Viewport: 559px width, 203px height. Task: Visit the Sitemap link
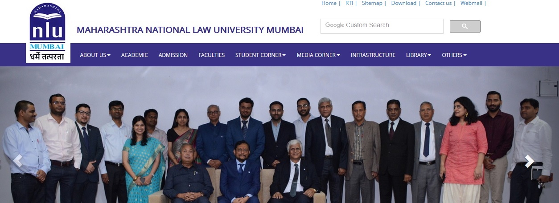coord(372,3)
